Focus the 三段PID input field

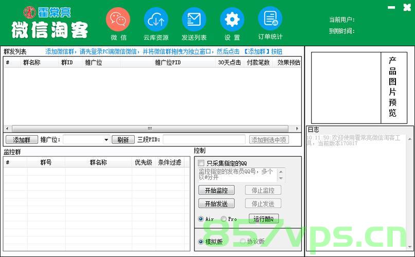tap(204, 139)
